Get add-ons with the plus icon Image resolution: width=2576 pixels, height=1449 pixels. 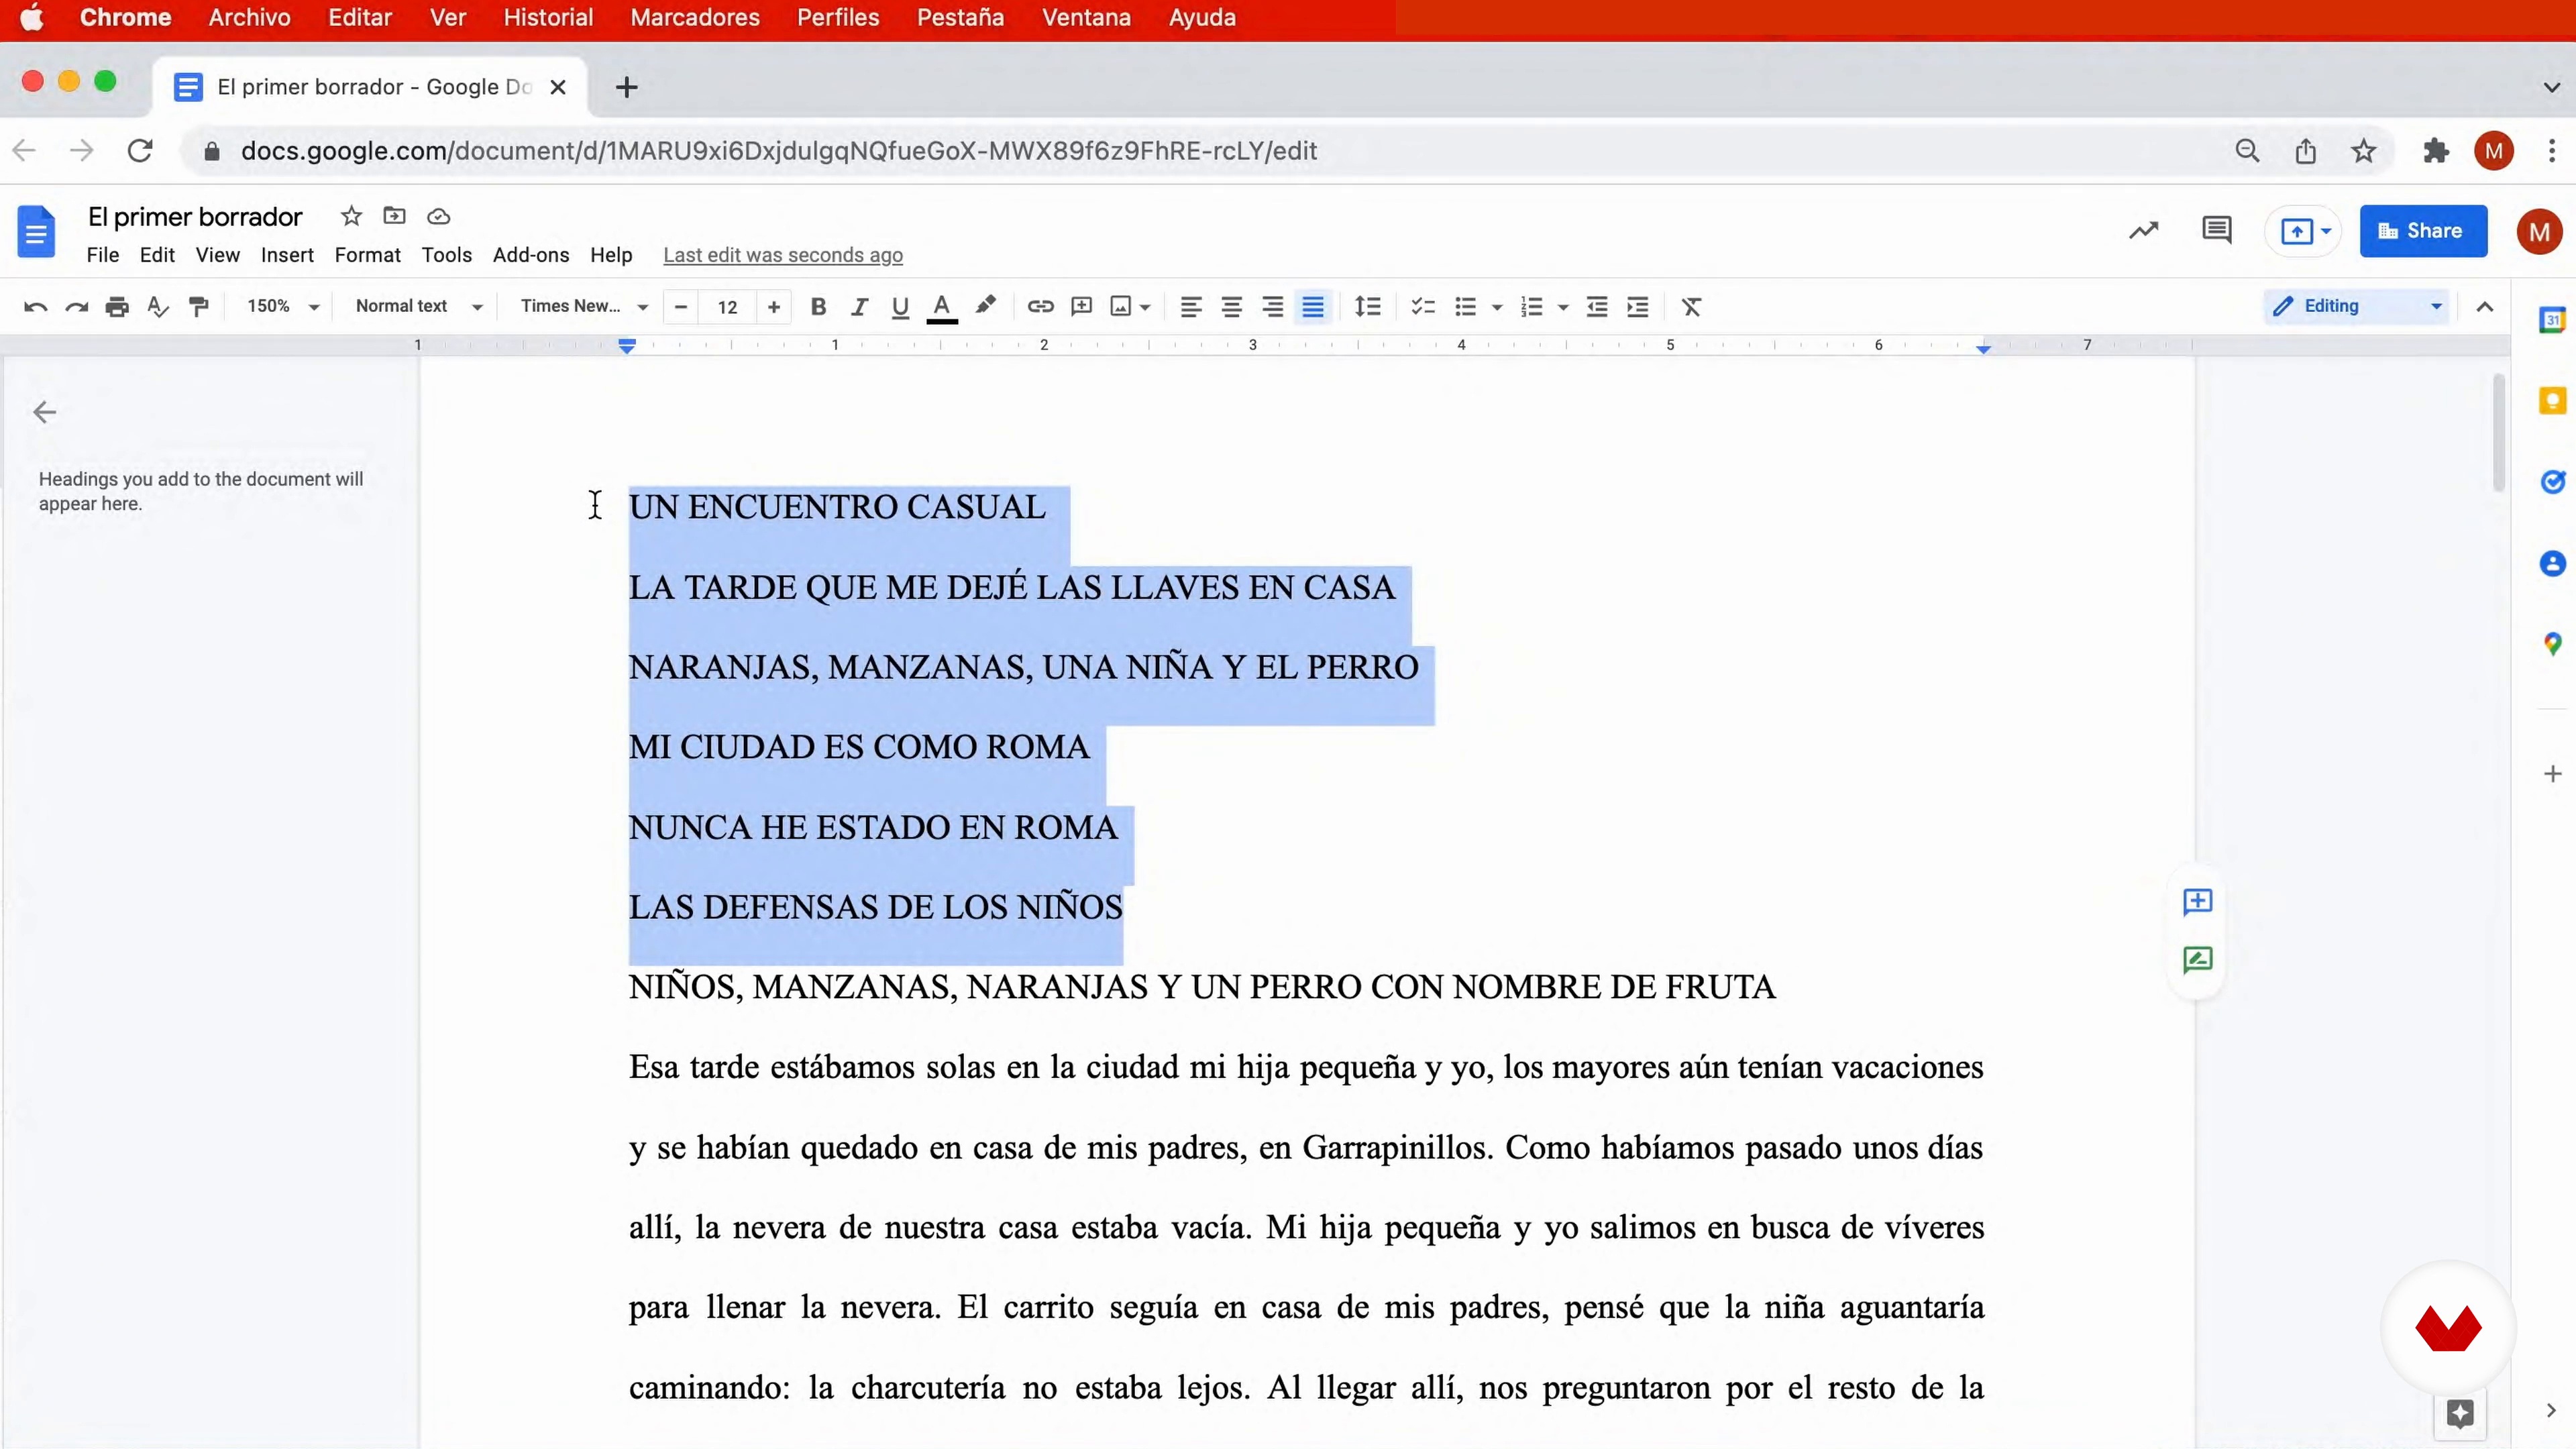[2552, 774]
